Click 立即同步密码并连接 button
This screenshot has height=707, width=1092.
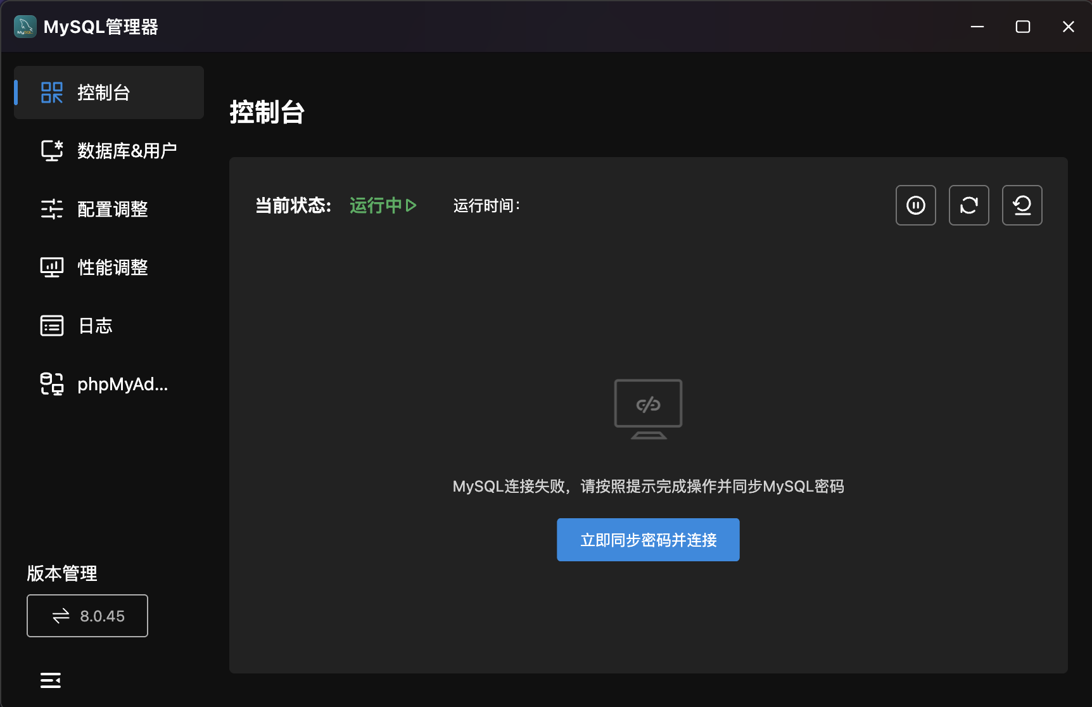pos(648,540)
